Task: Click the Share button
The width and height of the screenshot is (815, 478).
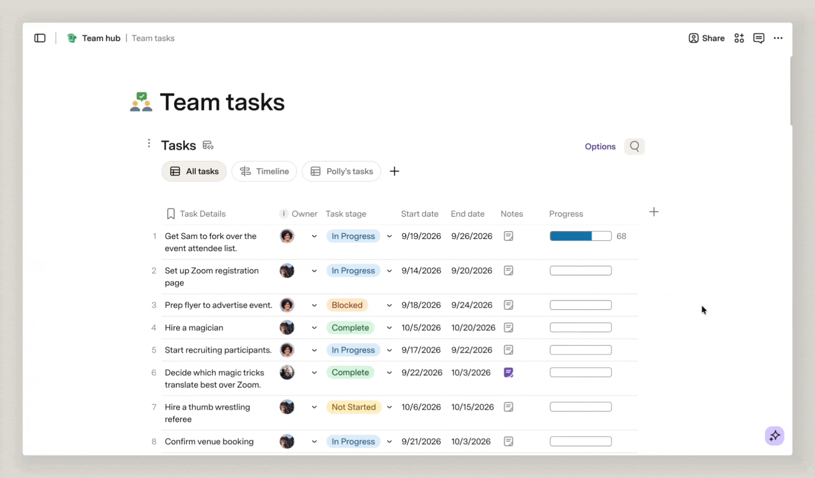Action: 706,38
